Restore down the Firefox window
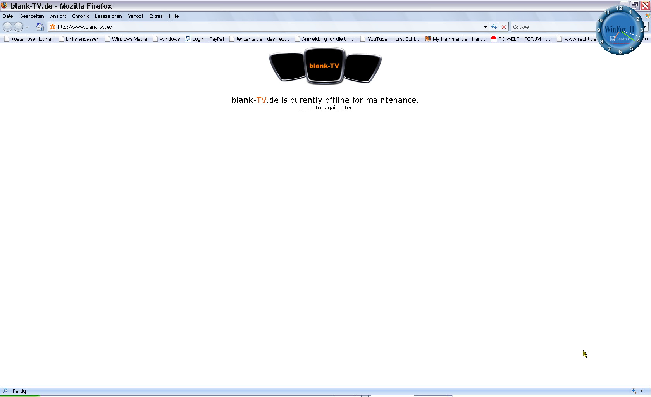 point(635,5)
